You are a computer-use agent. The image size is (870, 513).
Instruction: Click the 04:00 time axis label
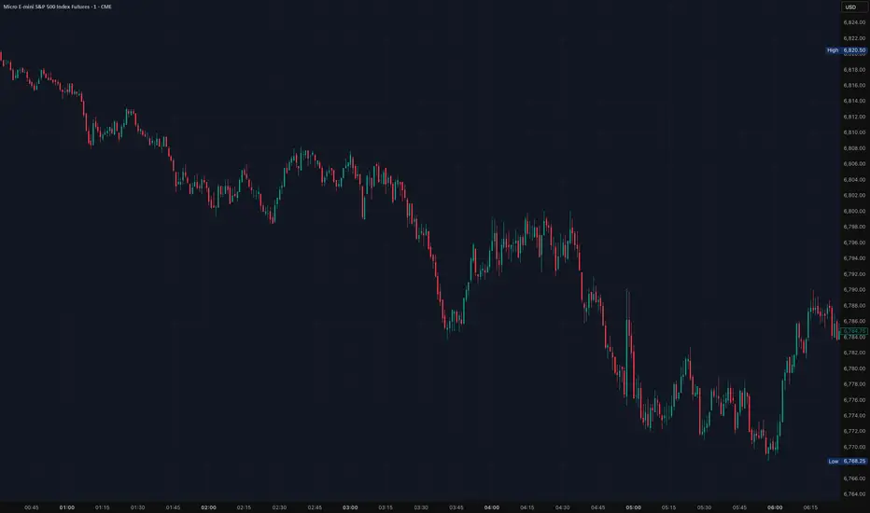492,507
